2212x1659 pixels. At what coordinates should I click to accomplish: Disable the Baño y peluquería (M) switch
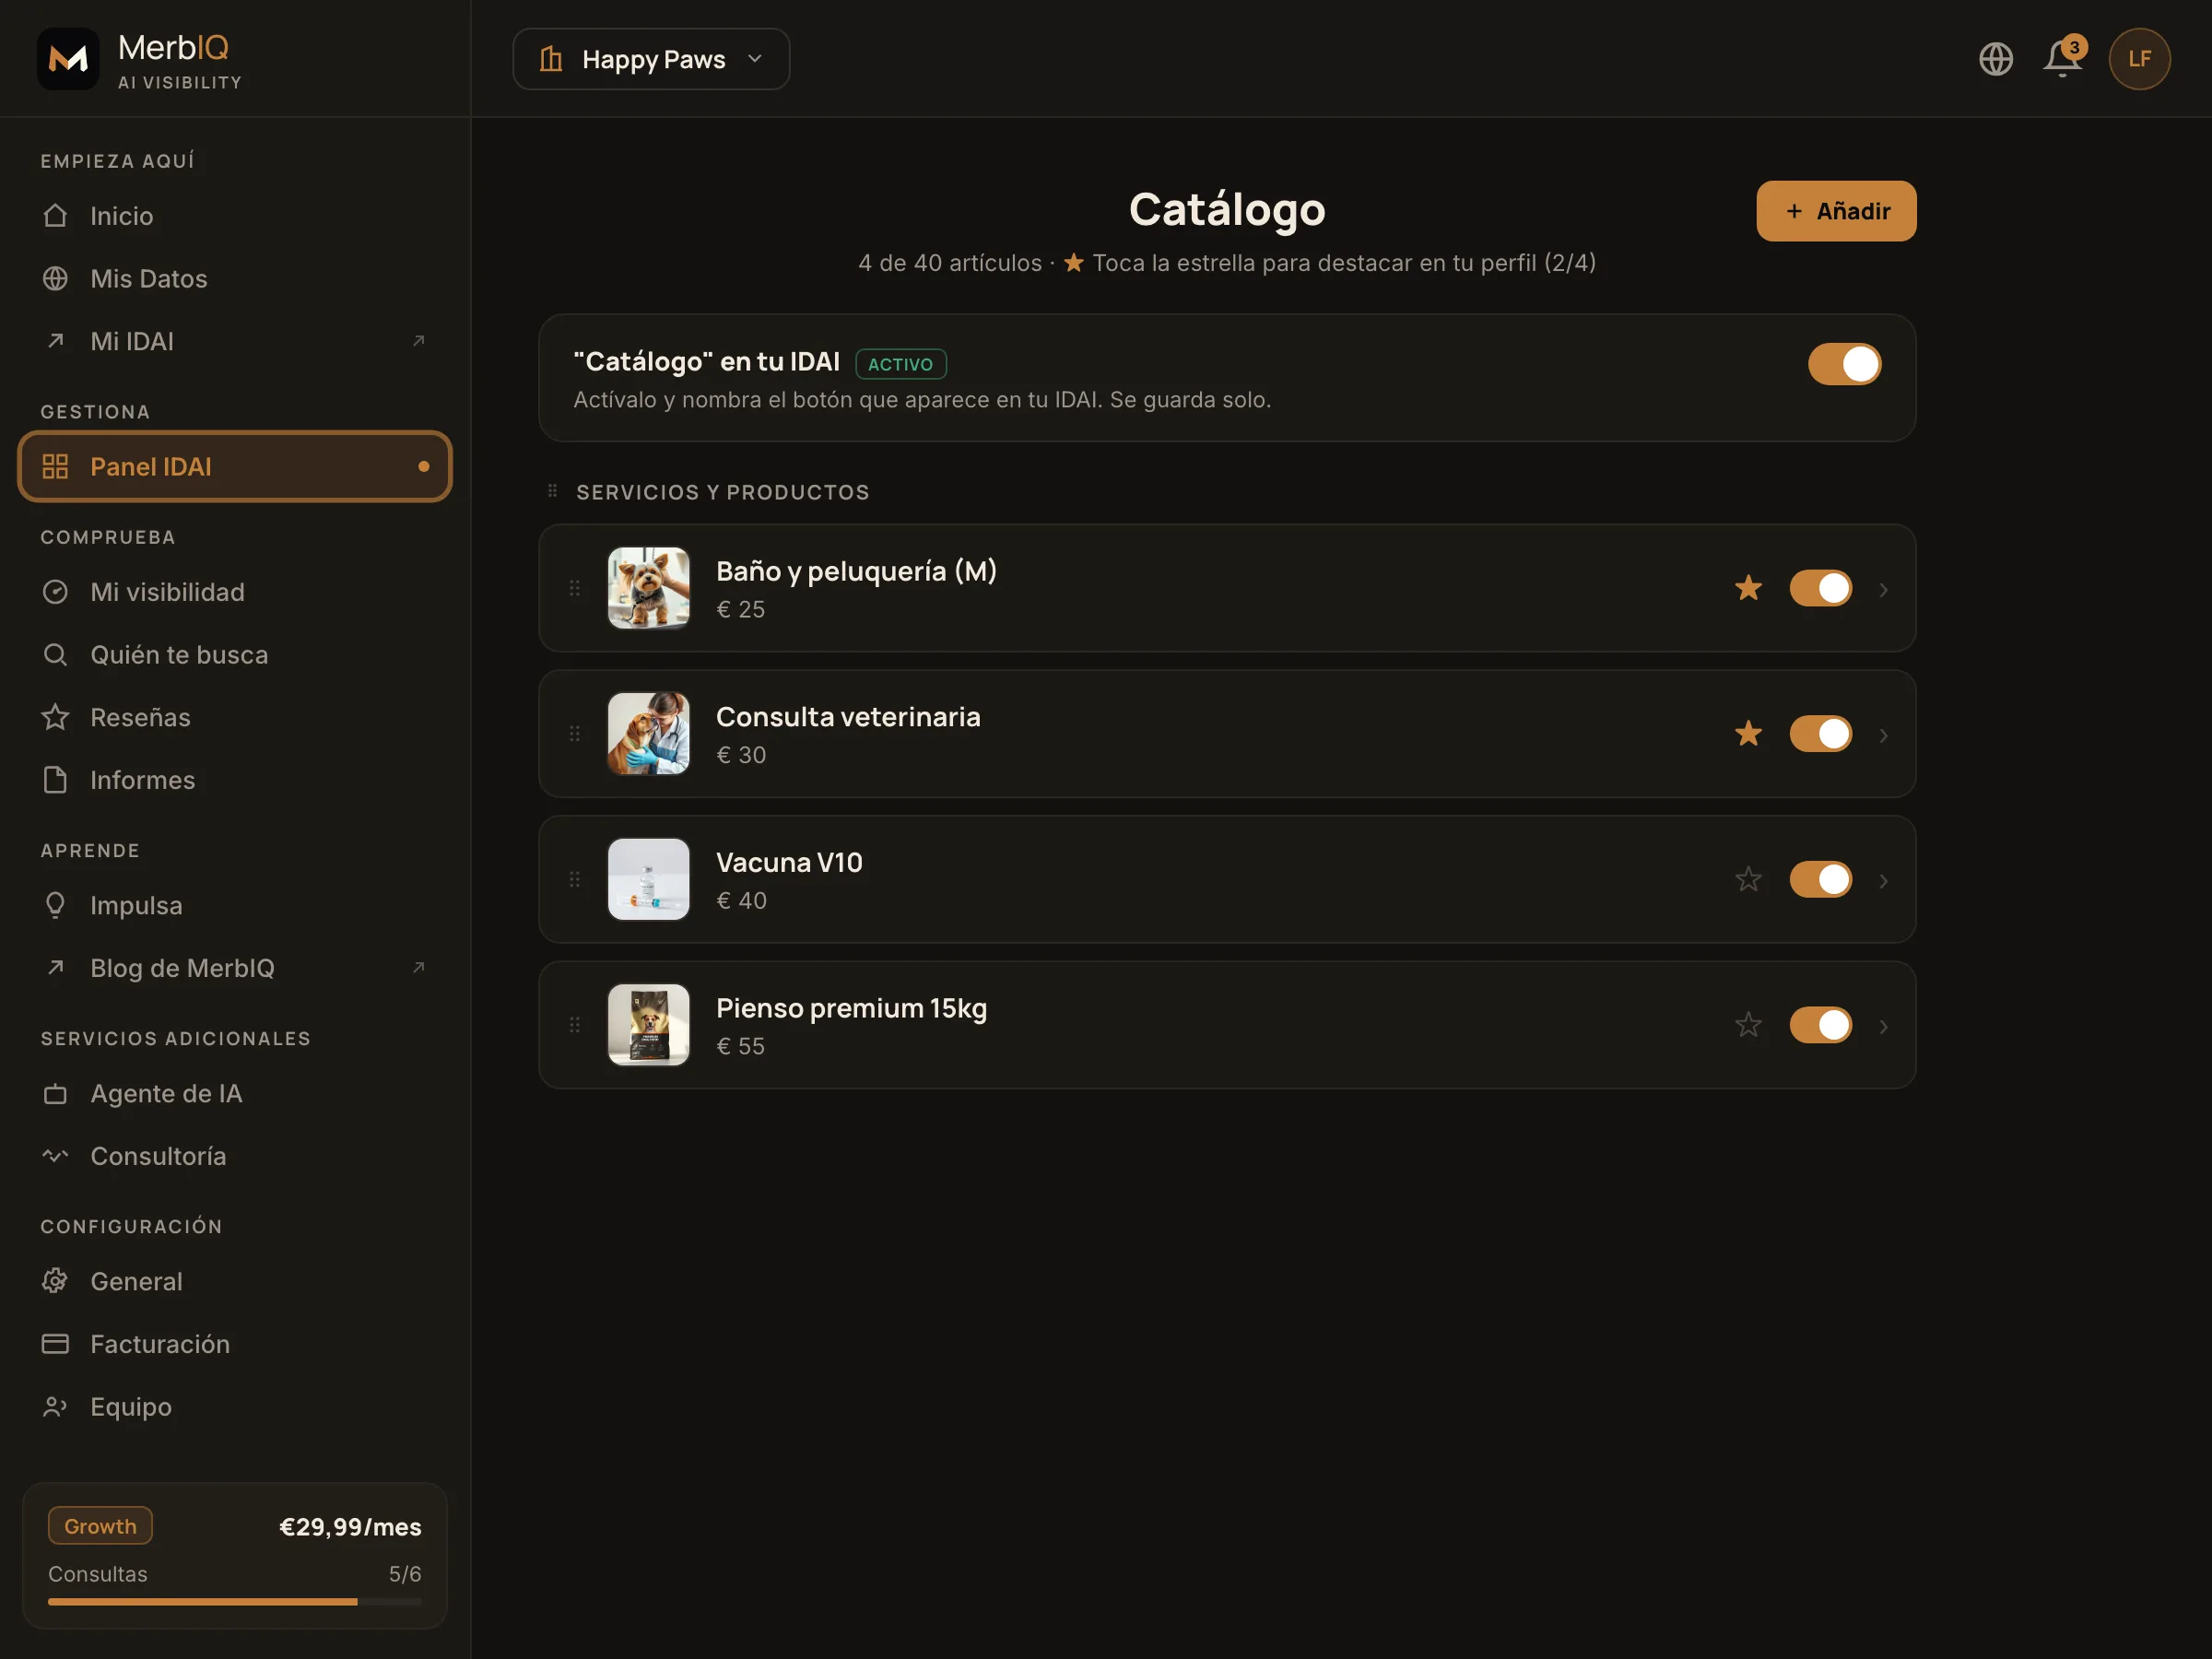click(1820, 588)
